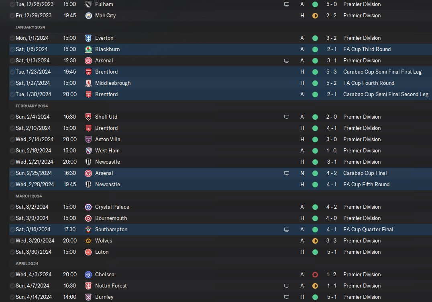
Task: Click the Wolves club badge
Action: click(x=88, y=240)
